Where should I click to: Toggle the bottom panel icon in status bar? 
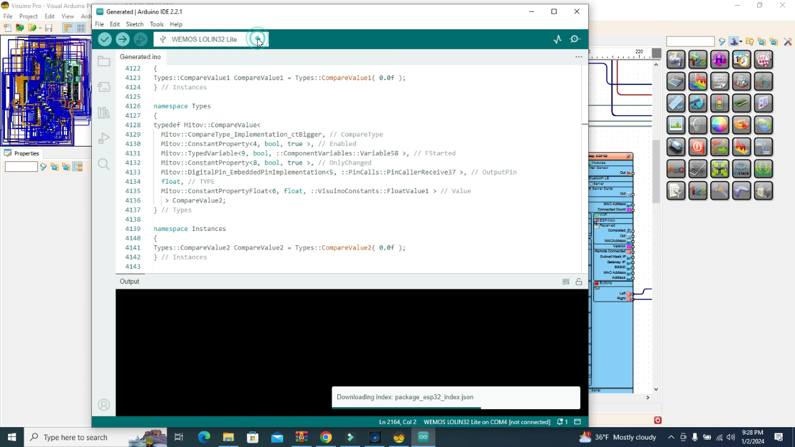pos(577,422)
